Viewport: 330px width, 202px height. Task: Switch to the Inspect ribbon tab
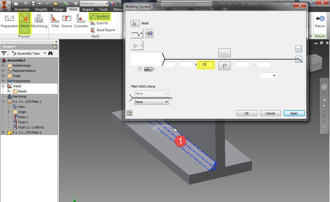tap(88, 9)
